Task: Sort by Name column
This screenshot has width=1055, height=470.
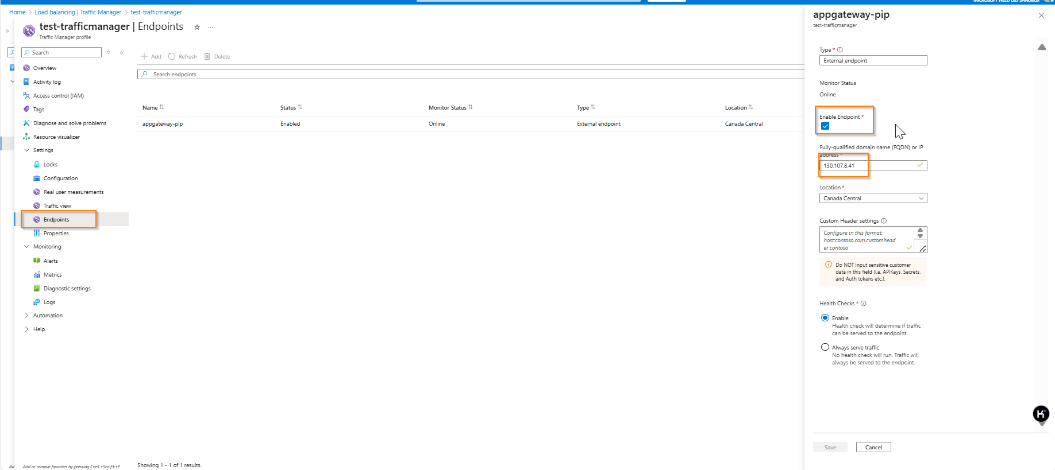Action: [153, 107]
